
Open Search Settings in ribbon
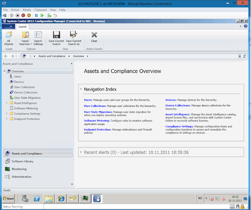pos(38,38)
